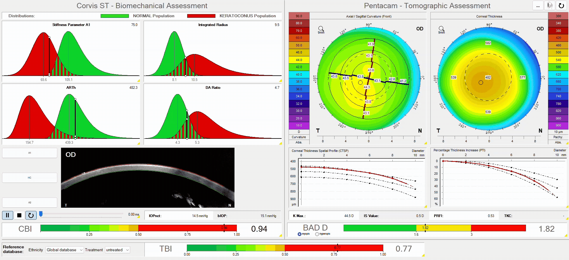This screenshot has height=260, width=569.
Task: Toggle loop replay next to the stop button
Action: tap(31, 215)
